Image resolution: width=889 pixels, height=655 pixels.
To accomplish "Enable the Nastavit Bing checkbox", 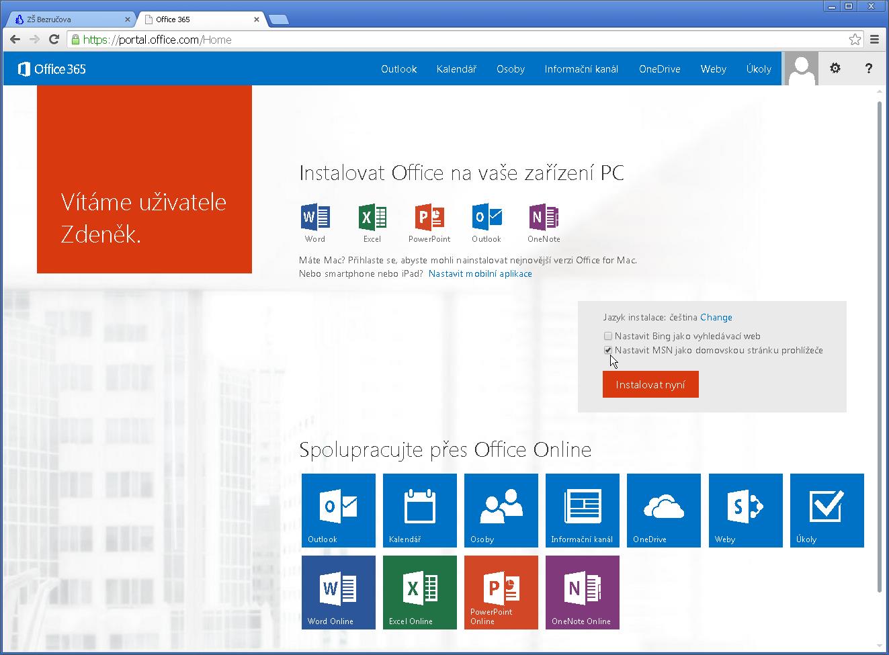I will pyautogui.click(x=608, y=336).
